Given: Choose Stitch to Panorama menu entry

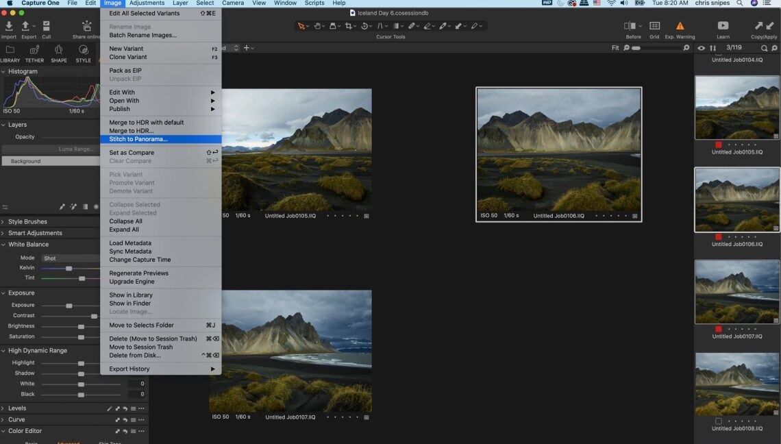Looking at the screenshot, I should [138, 139].
